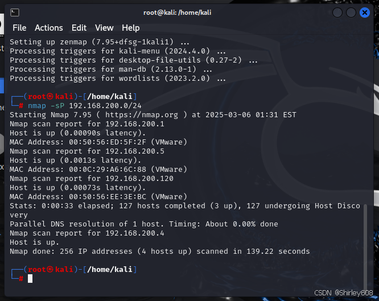Open the File menu
Screen dimensions: 379x301
(x=19, y=28)
